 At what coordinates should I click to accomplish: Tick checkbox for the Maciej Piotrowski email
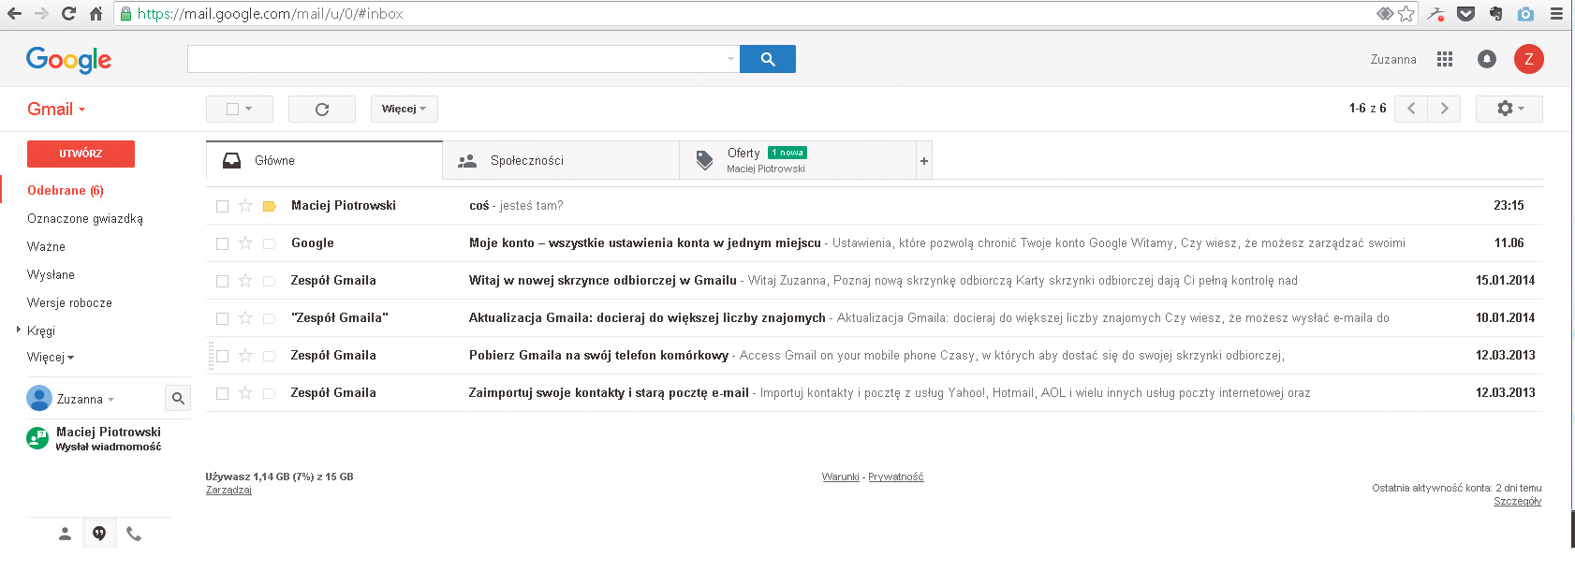click(222, 206)
